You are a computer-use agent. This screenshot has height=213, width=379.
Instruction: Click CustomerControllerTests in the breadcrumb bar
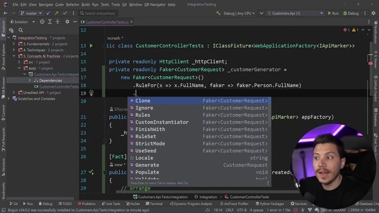point(247,197)
